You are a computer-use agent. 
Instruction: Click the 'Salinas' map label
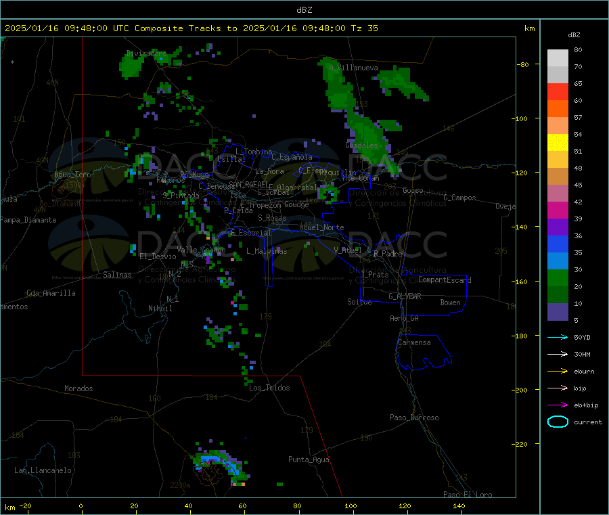117,275
